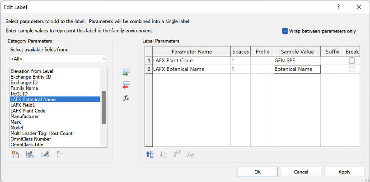The height and width of the screenshot is (182, 370).
Task: Select row 2 header in label table
Action: pyautogui.click(x=149, y=69)
